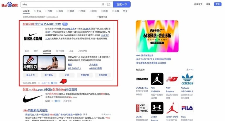Click the NIKE.COM logo thumbnail
This screenshot has height=121, width=225.
coord(33,37)
